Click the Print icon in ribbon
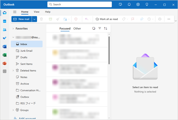 coord(160,19)
